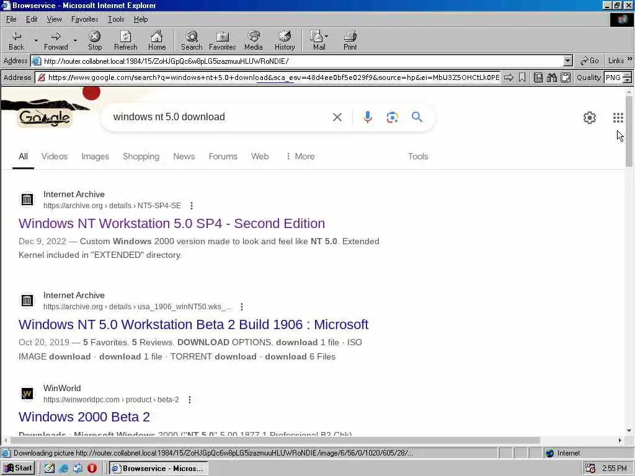Click the Start button
Image resolution: width=635 pixels, height=476 pixels.
tap(18, 469)
